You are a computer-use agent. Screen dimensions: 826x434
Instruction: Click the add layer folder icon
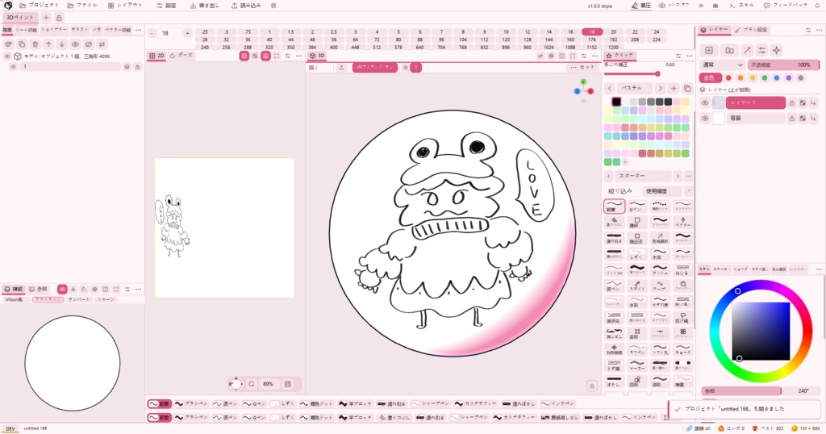click(x=729, y=50)
